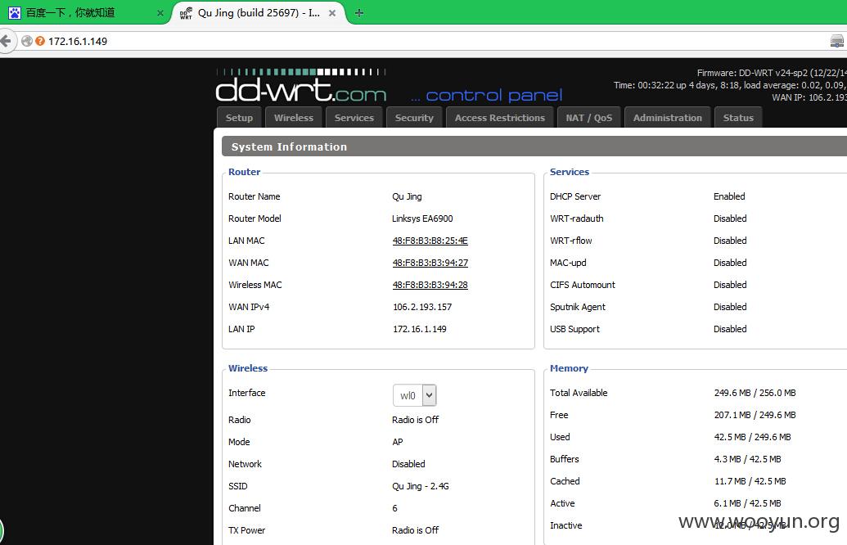Close the Qu Jing DD-WRT tab
The image size is (847, 545).
[x=332, y=13]
